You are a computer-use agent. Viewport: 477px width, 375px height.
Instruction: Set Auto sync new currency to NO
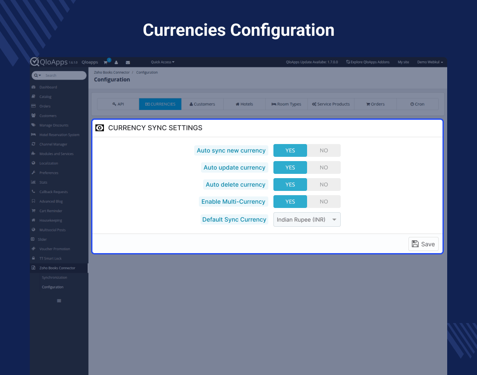click(x=324, y=150)
